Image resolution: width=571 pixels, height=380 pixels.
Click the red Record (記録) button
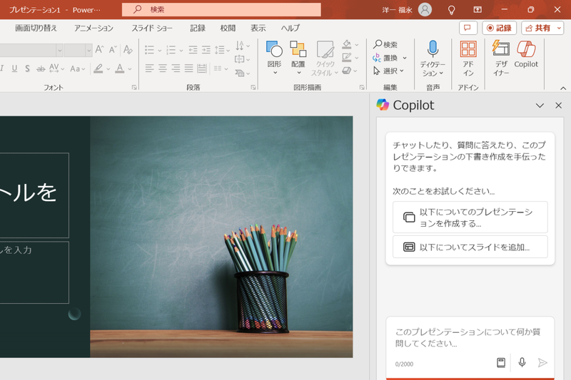tap(499, 28)
